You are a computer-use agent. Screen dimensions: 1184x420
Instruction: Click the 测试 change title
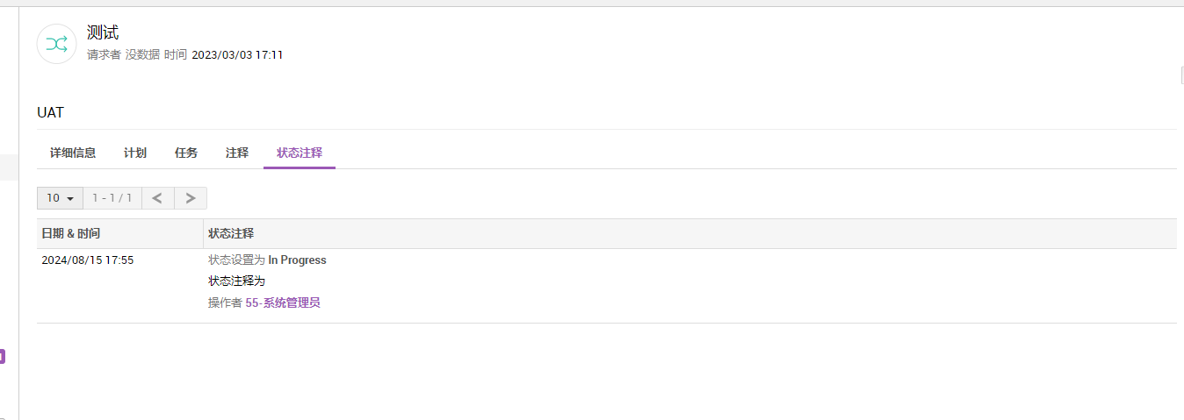pos(103,33)
